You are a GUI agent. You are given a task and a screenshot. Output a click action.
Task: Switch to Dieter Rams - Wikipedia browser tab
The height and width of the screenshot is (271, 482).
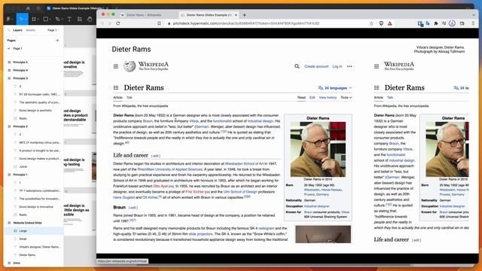pos(144,15)
